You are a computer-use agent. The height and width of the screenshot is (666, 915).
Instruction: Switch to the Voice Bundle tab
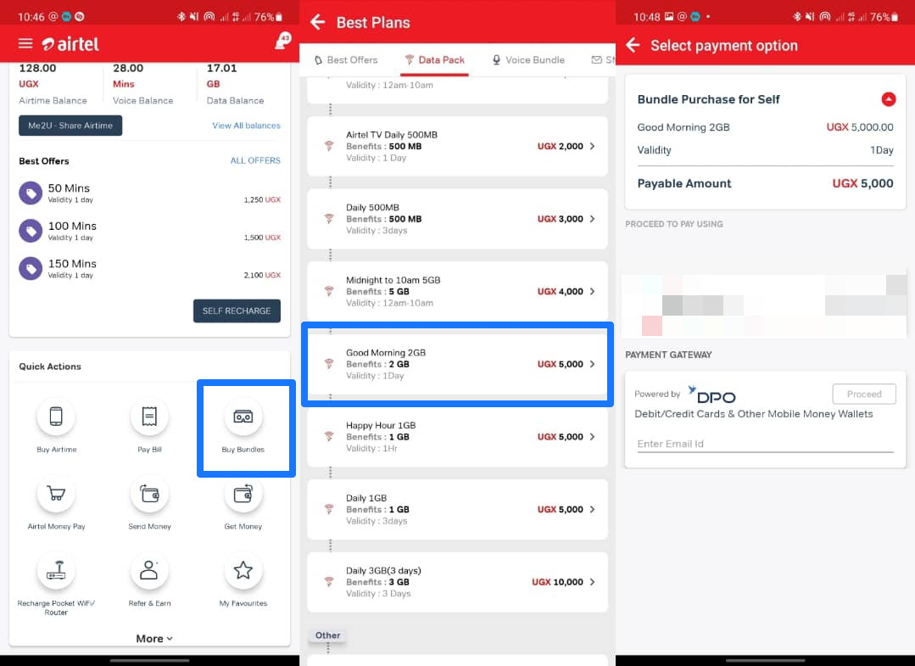pos(528,60)
